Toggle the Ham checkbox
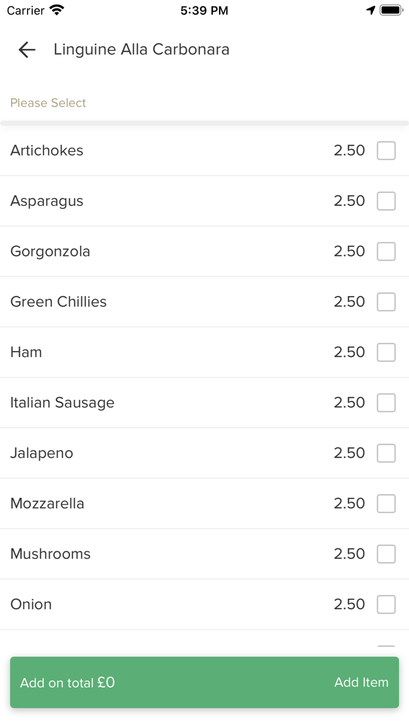The image size is (409, 728). pyautogui.click(x=386, y=352)
